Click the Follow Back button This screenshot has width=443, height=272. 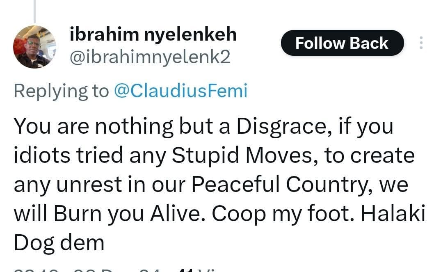pyautogui.click(x=342, y=43)
